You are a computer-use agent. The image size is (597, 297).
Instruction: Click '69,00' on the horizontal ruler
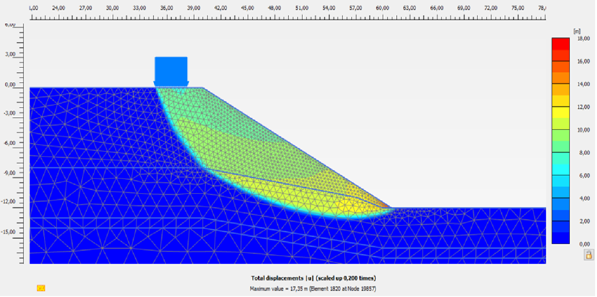tap(464, 8)
